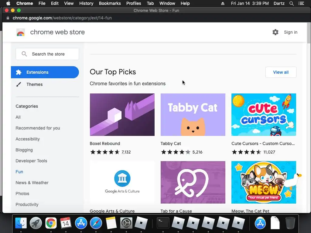Select the Developer Tools category
The width and height of the screenshot is (311, 233).
(31, 161)
